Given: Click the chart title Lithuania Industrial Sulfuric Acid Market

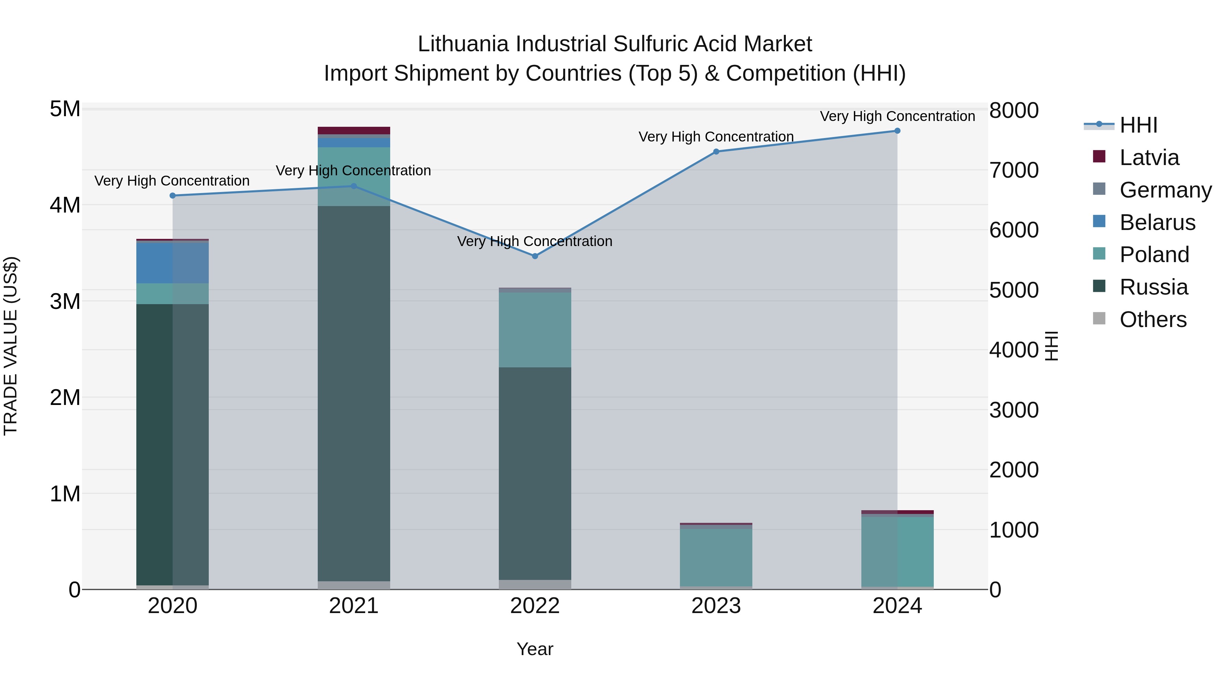Looking at the screenshot, I should [615, 44].
